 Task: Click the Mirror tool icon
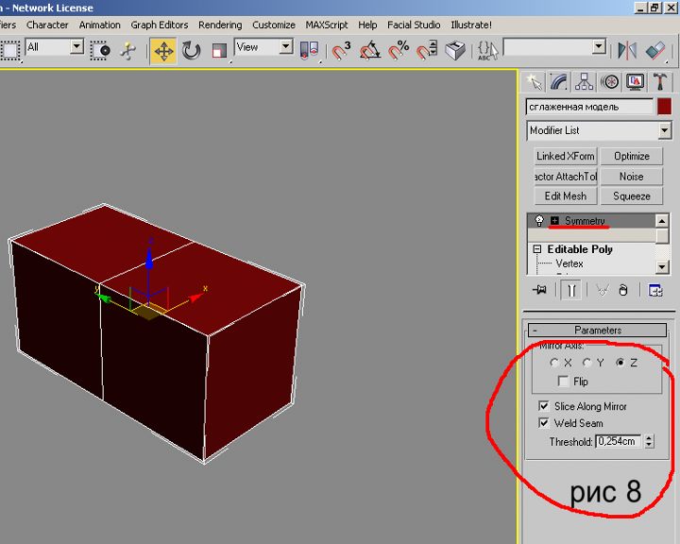tap(627, 50)
